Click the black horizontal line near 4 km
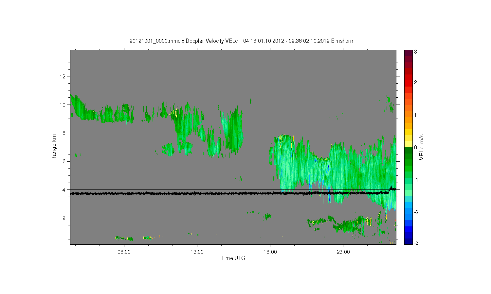Image resolution: width=491 pixels, height=294 pixels. [233, 189]
